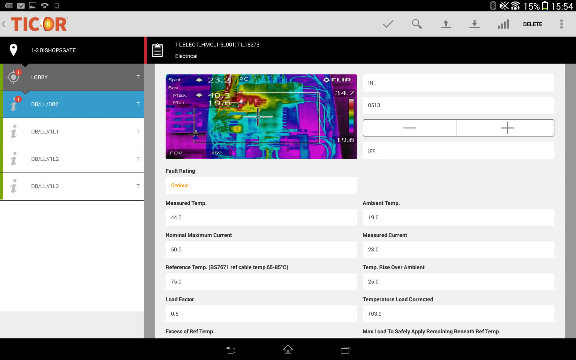The height and width of the screenshot is (360, 576).
Task: Expand the DB/LL/1L3 tree item
Action: 72,186
